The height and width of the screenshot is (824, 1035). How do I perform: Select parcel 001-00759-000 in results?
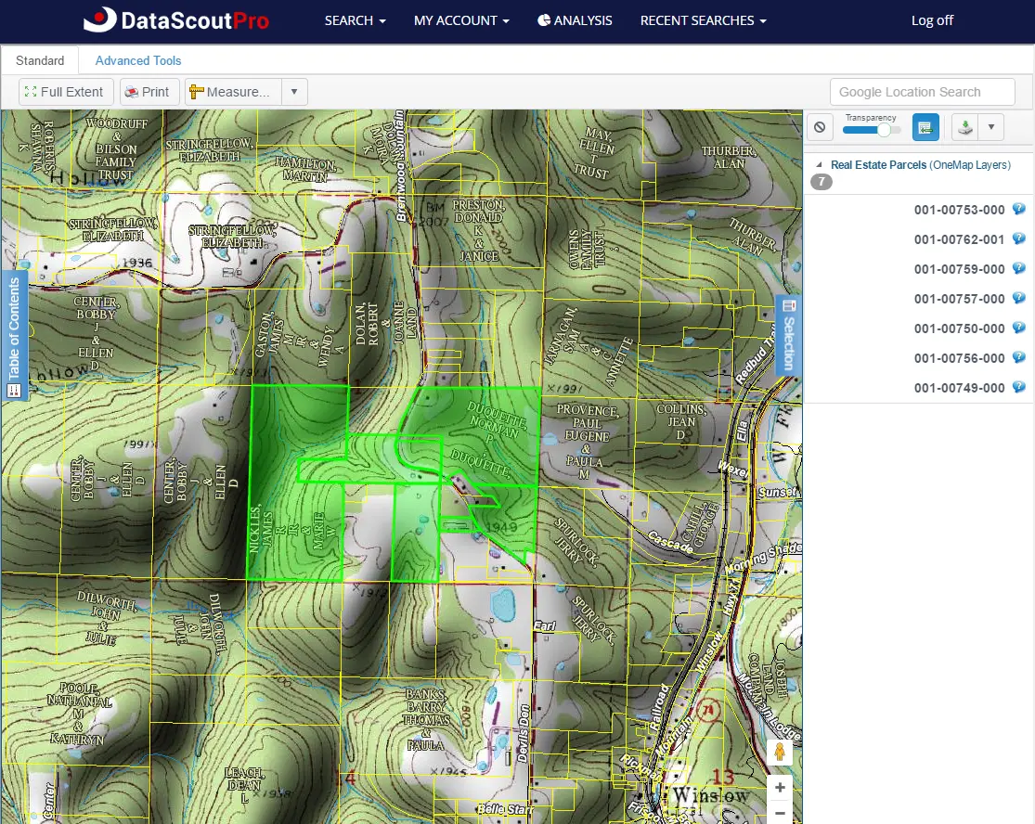tap(959, 269)
